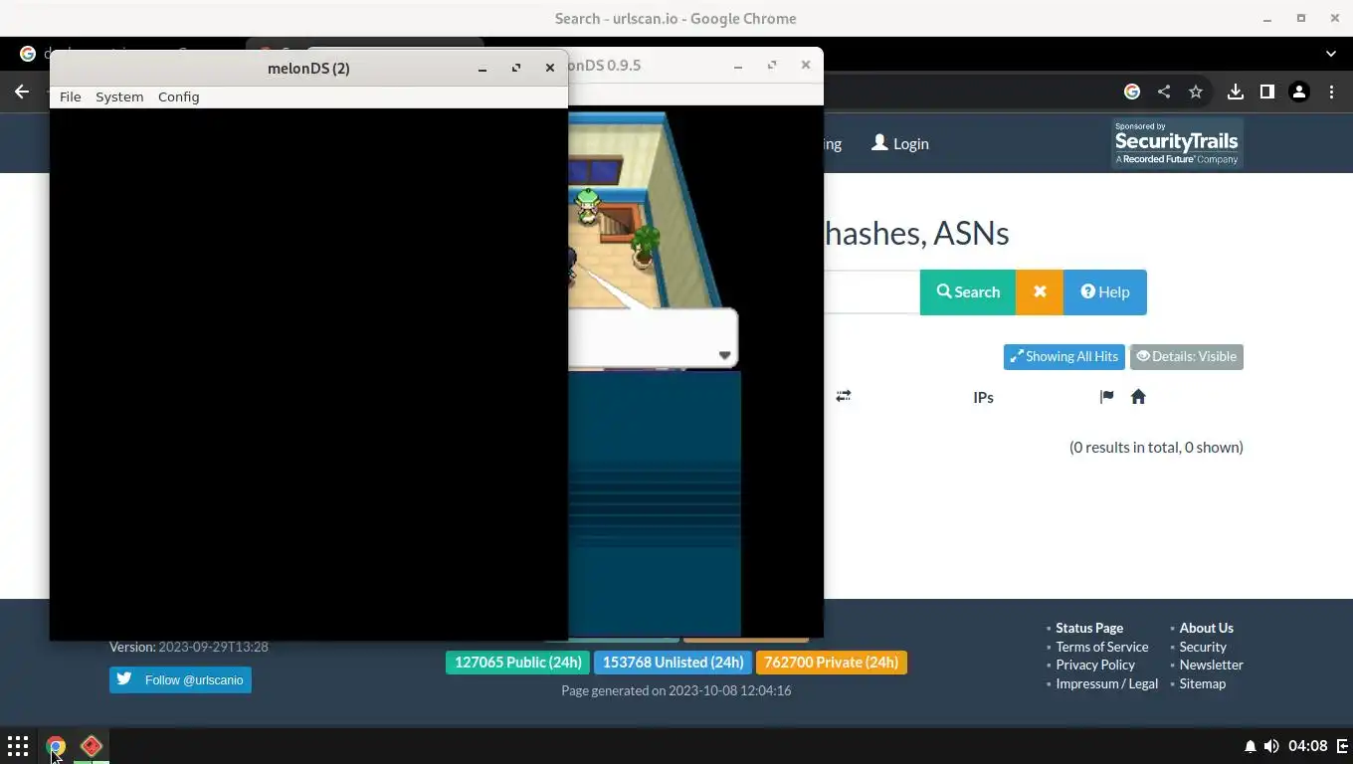1353x764 pixels.
Task: Open the Security footer link
Action: [1203, 647]
